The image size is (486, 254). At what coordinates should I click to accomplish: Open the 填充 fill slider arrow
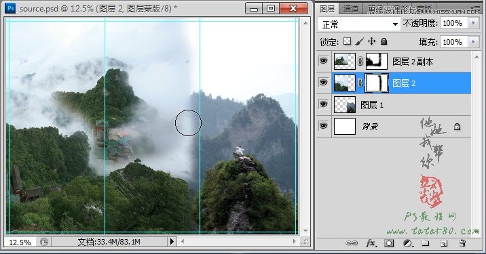[x=473, y=42]
